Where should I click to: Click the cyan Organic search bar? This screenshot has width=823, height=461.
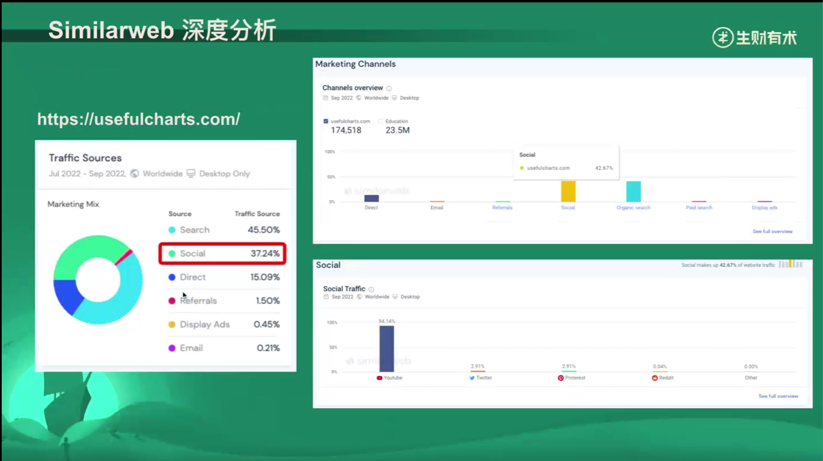pos(633,192)
